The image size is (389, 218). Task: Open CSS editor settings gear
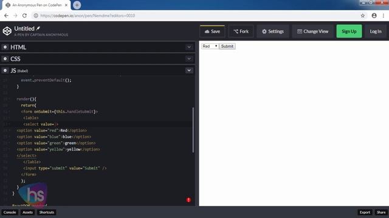click(x=5, y=59)
